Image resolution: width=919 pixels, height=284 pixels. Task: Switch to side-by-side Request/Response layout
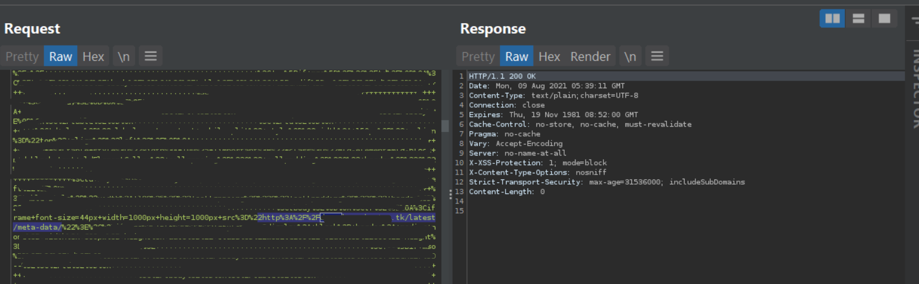coord(832,18)
